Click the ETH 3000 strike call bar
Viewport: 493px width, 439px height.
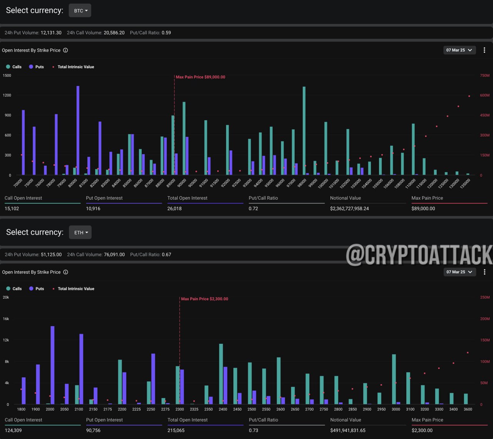pyautogui.click(x=394, y=379)
